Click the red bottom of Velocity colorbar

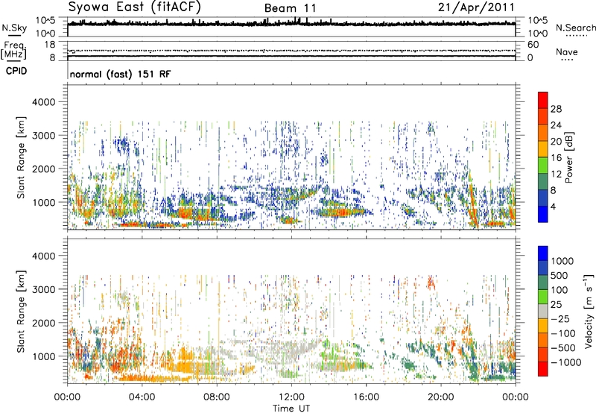pyautogui.click(x=543, y=369)
